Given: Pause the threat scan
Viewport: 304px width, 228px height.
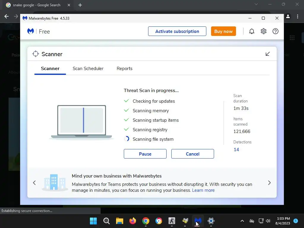Looking at the screenshot, I should coord(145,154).
